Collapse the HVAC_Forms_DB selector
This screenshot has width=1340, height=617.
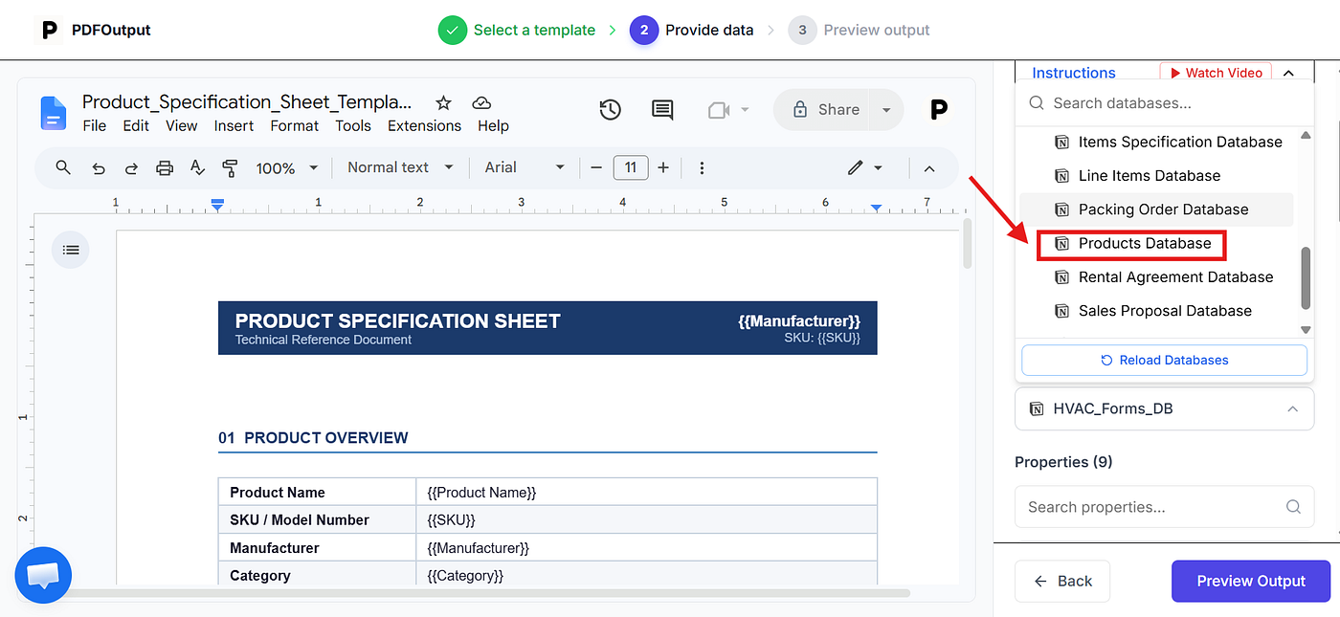pyautogui.click(x=1293, y=408)
